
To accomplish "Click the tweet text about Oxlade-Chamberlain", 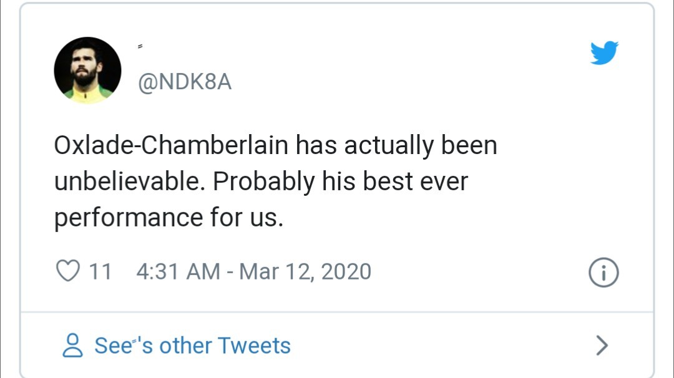I will (275, 181).
